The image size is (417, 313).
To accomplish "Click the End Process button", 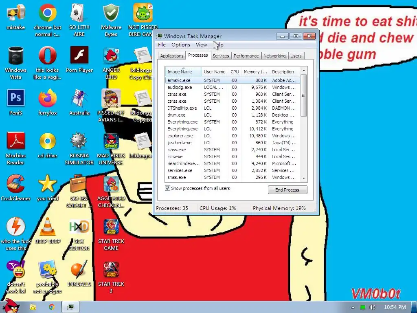I will pyautogui.click(x=287, y=190).
